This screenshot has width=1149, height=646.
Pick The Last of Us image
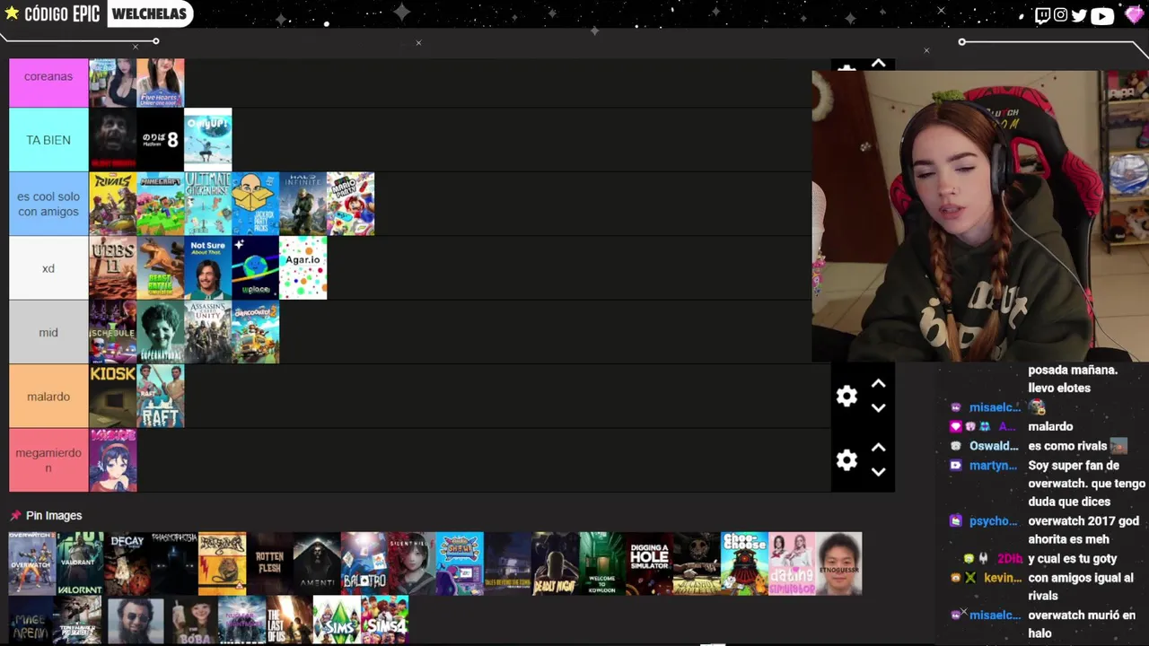289,620
